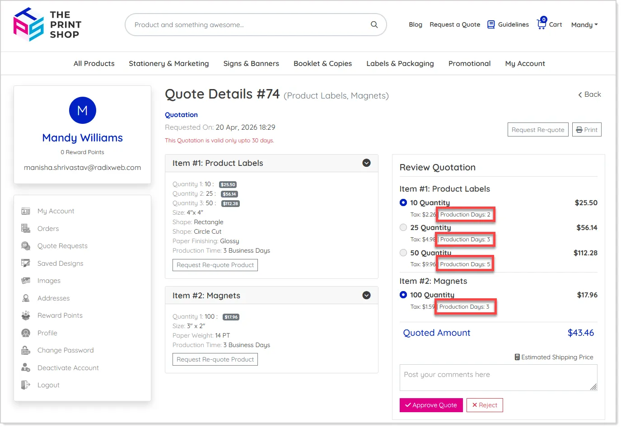Collapse the Item #1 Product Labels panel
Image resolution: width=621 pixels, height=428 pixels.
point(367,163)
